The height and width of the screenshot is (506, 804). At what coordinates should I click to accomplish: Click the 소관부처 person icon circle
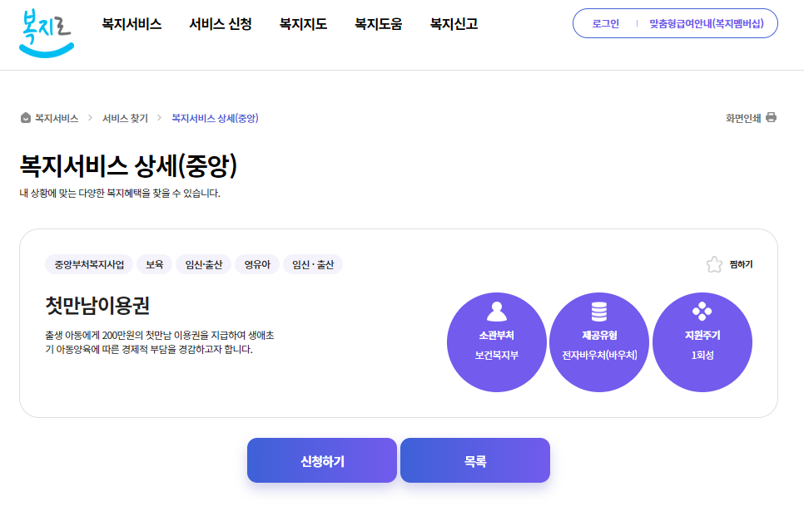[497, 341]
